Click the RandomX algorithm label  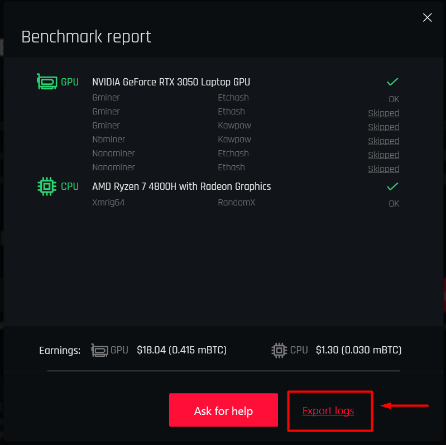coord(236,202)
